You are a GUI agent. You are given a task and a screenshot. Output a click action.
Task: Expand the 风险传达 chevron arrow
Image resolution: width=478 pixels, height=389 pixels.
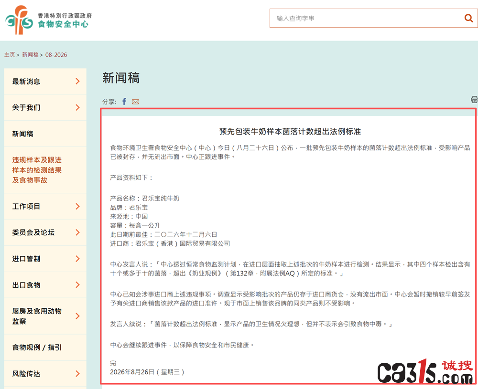78,373
